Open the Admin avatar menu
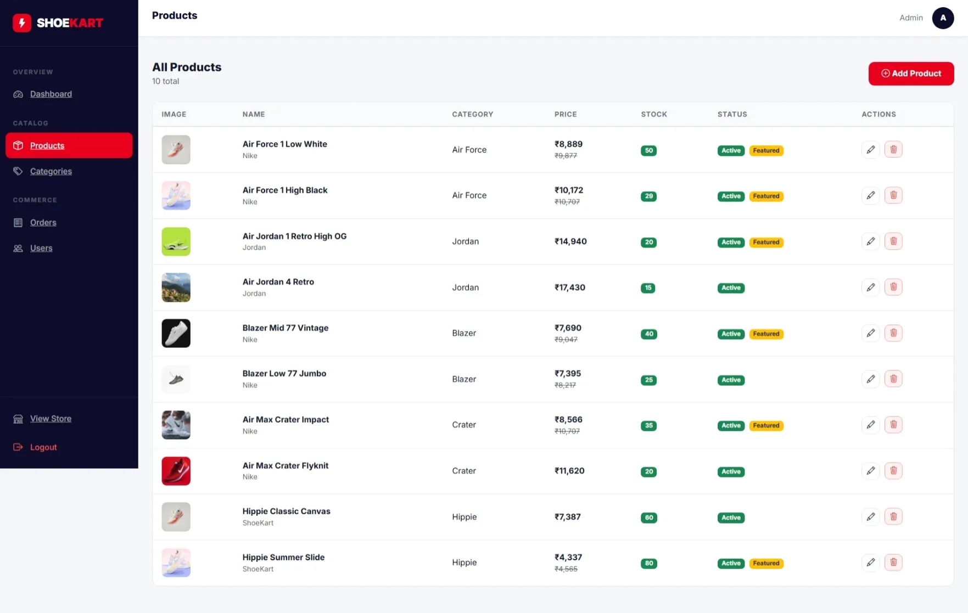This screenshot has width=968, height=613. tap(943, 18)
